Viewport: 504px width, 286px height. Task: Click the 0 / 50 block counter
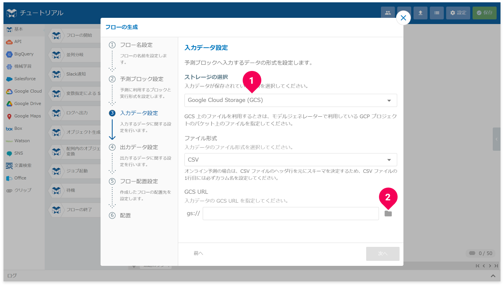coord(481,253)
